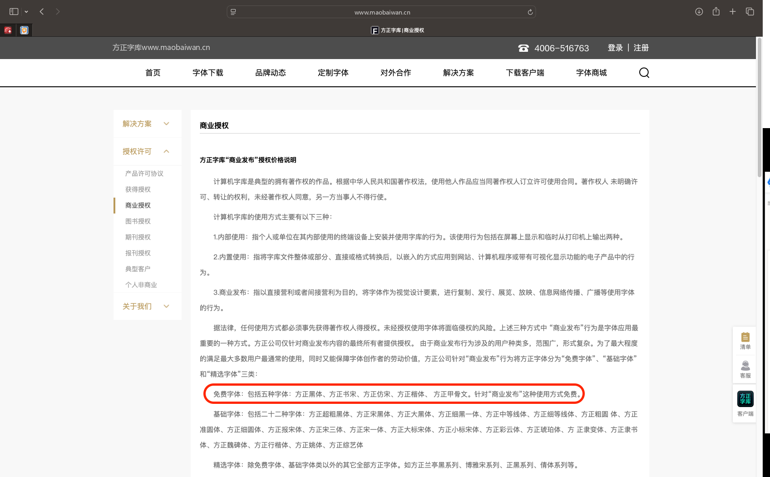Click the page vertical scrollbar thumb
The image size is (770, 477).
(x=759, y=108)
